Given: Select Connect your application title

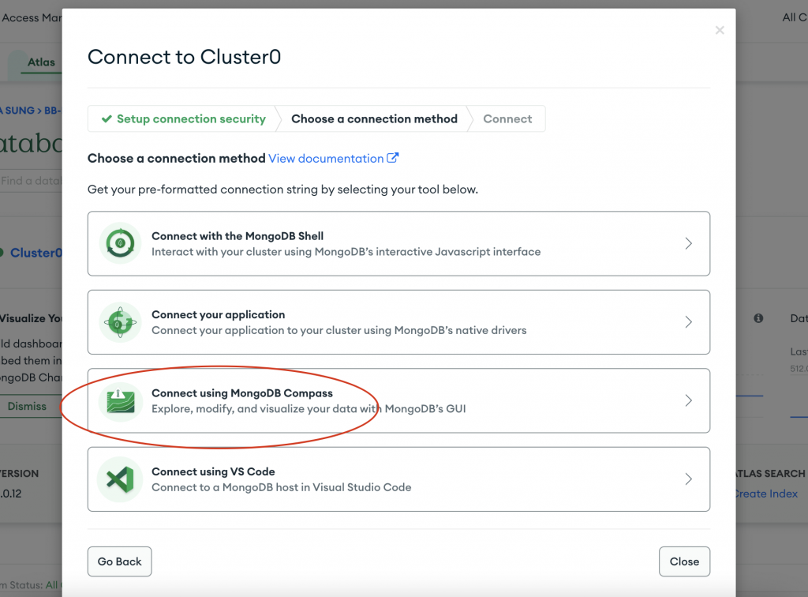Looking at the screenshot, I should [x=218, y=314].
